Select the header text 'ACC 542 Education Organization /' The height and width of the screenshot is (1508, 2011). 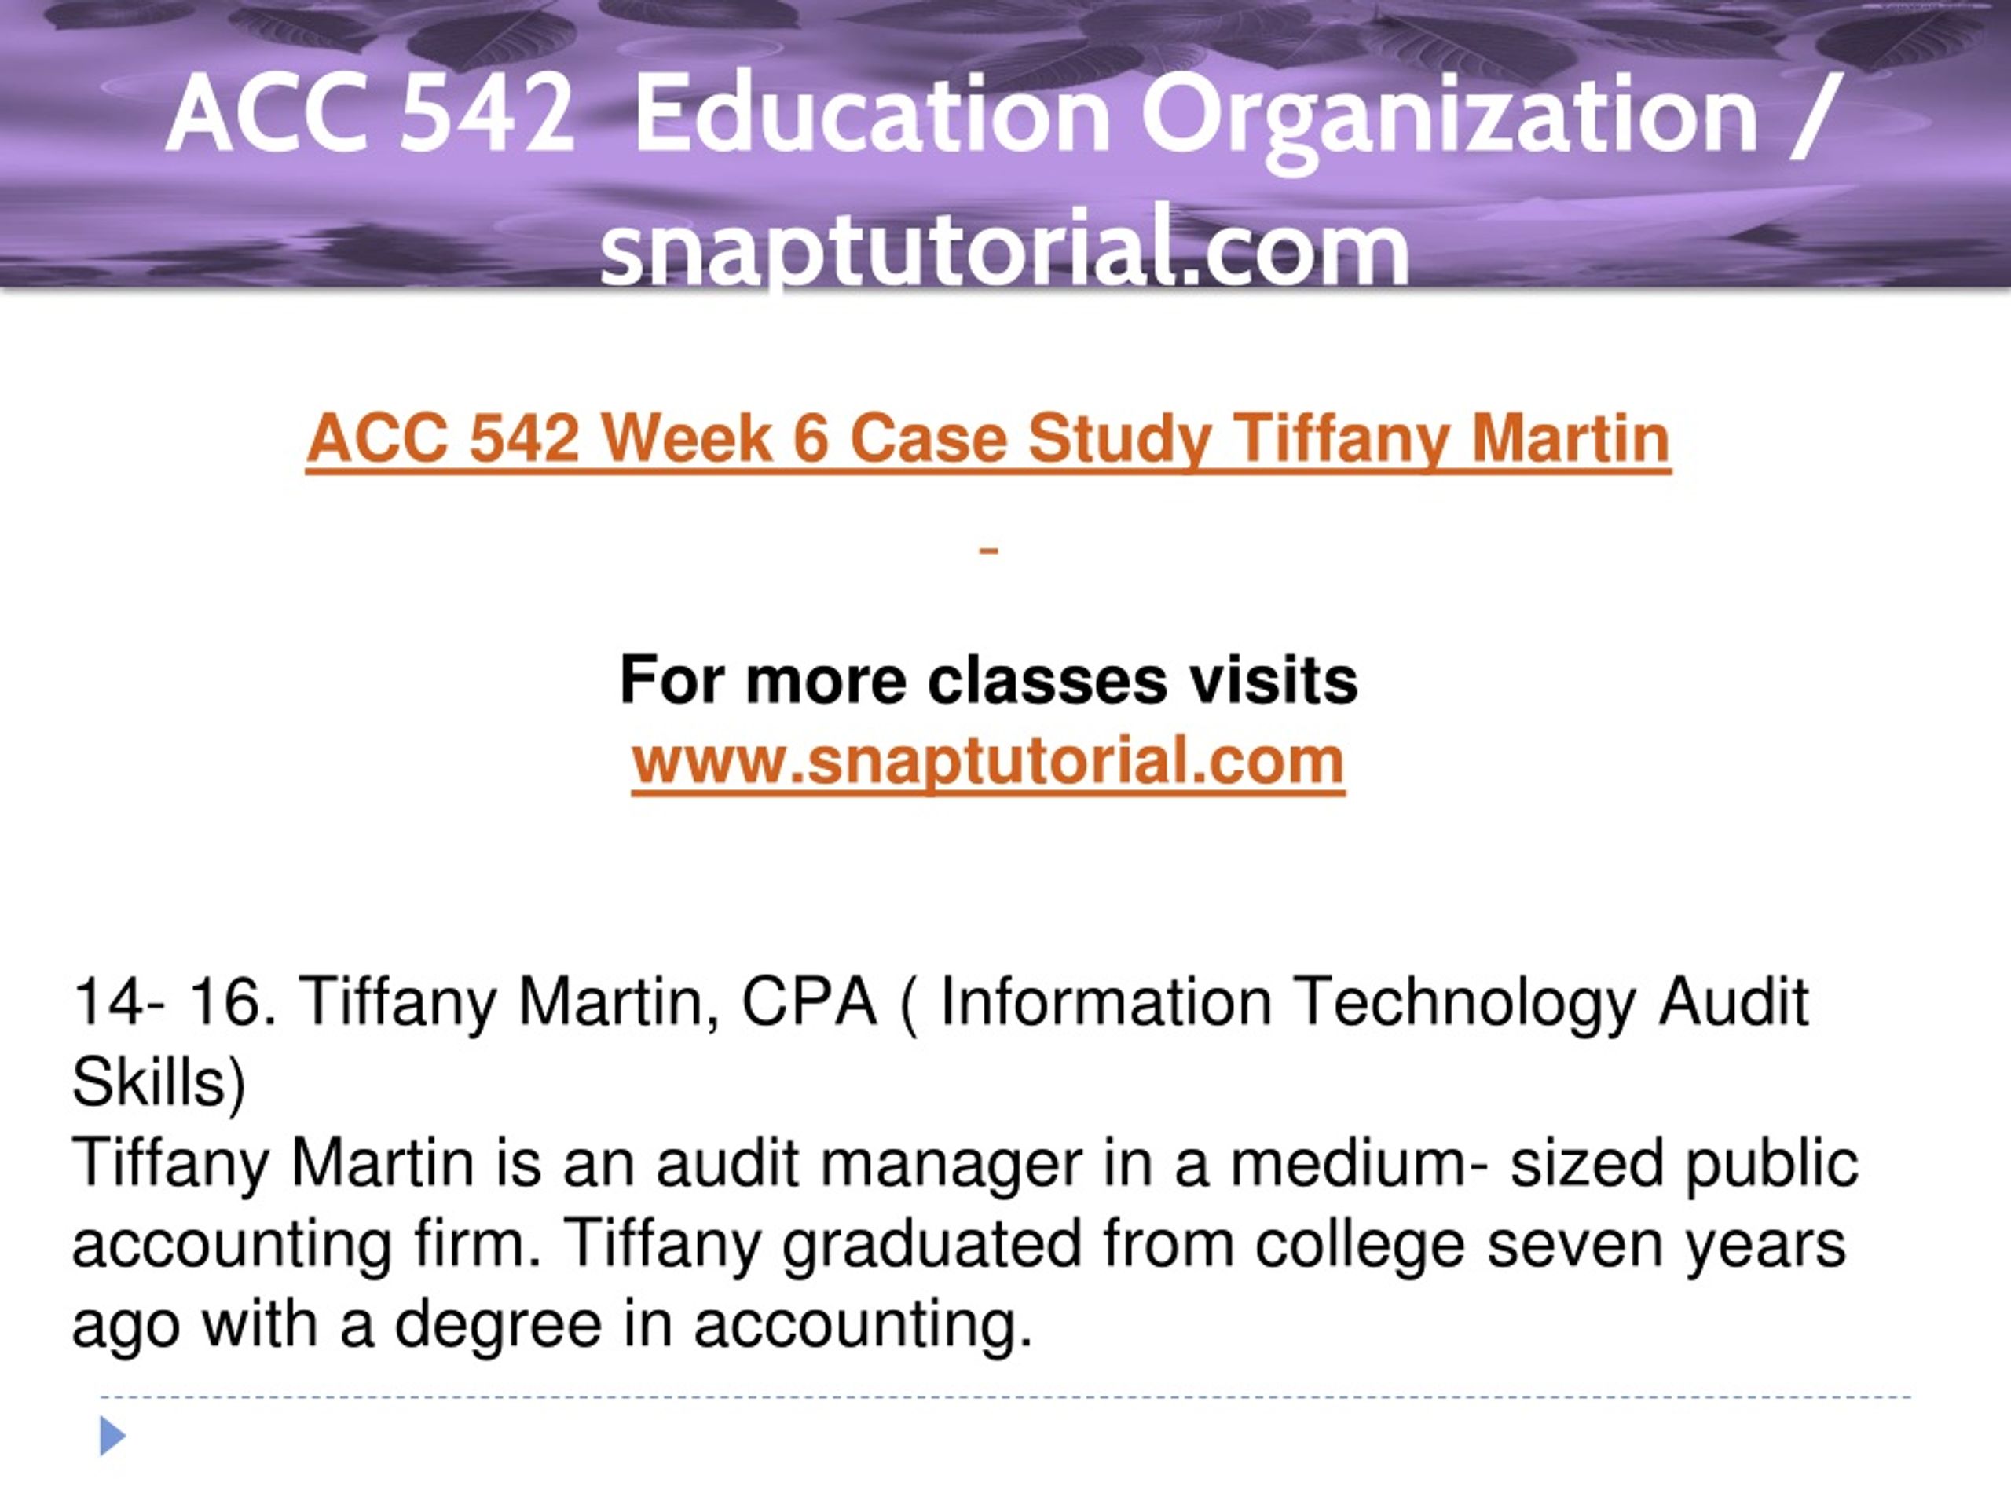1005,116
